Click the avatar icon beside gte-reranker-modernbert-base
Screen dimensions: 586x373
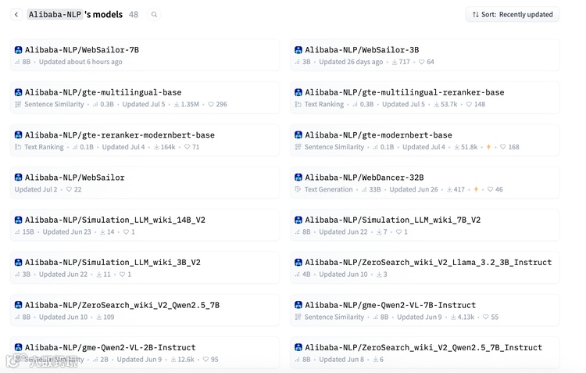(x=18, y=134)
